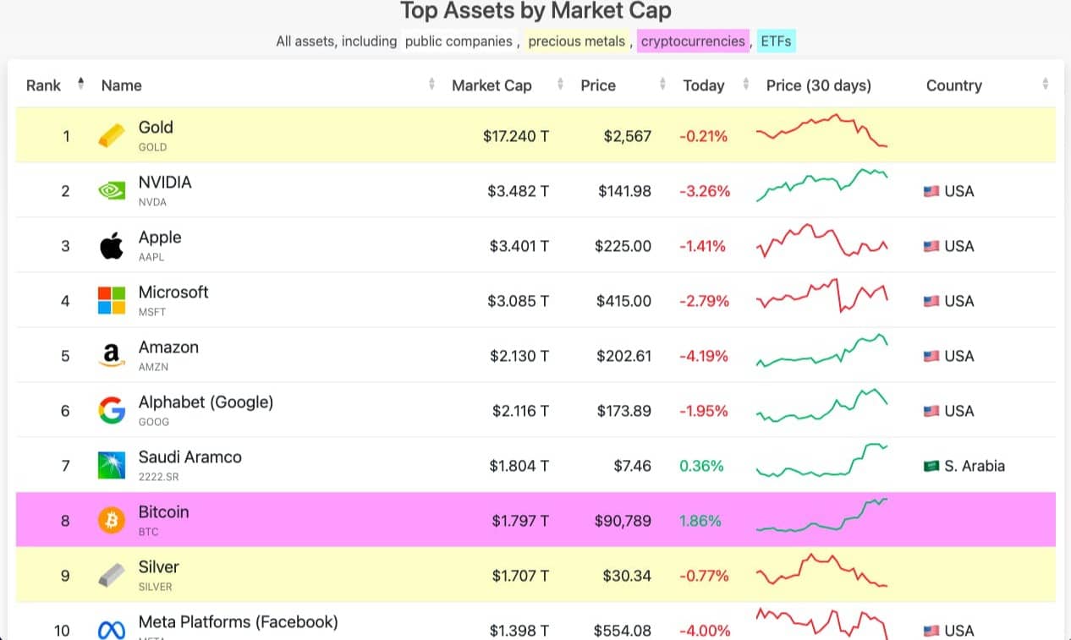Click the $3.482 T market cap value
Image resolution: width=1071 pixels, height=640 pixels.
pos(519,191)
